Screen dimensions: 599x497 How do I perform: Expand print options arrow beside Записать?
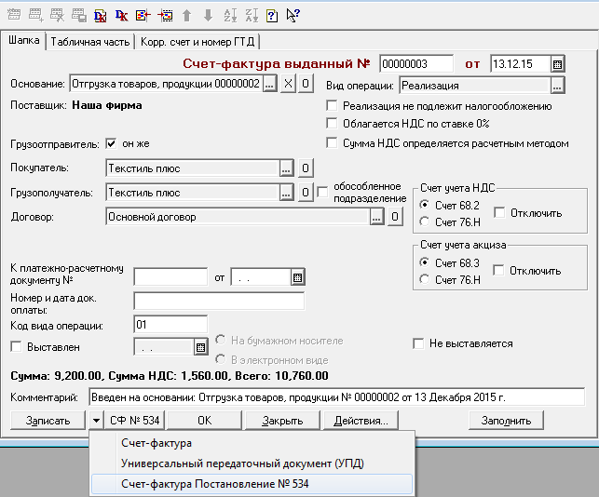[x=96, y=420]
